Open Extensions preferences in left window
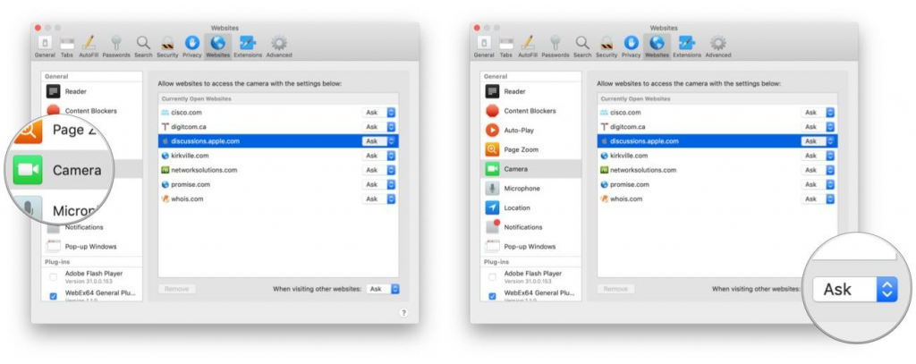Image resolution: width=916 pixels, height=364 pixels. tap(248, 47)
